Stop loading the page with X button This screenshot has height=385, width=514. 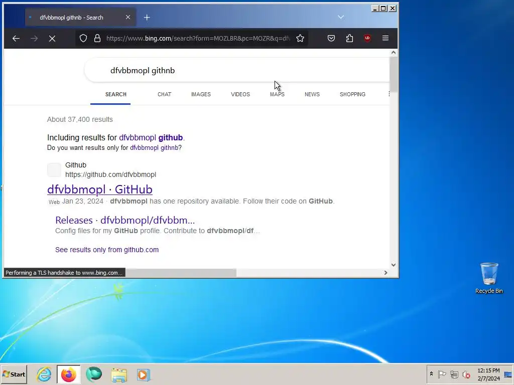click(52, 38)
